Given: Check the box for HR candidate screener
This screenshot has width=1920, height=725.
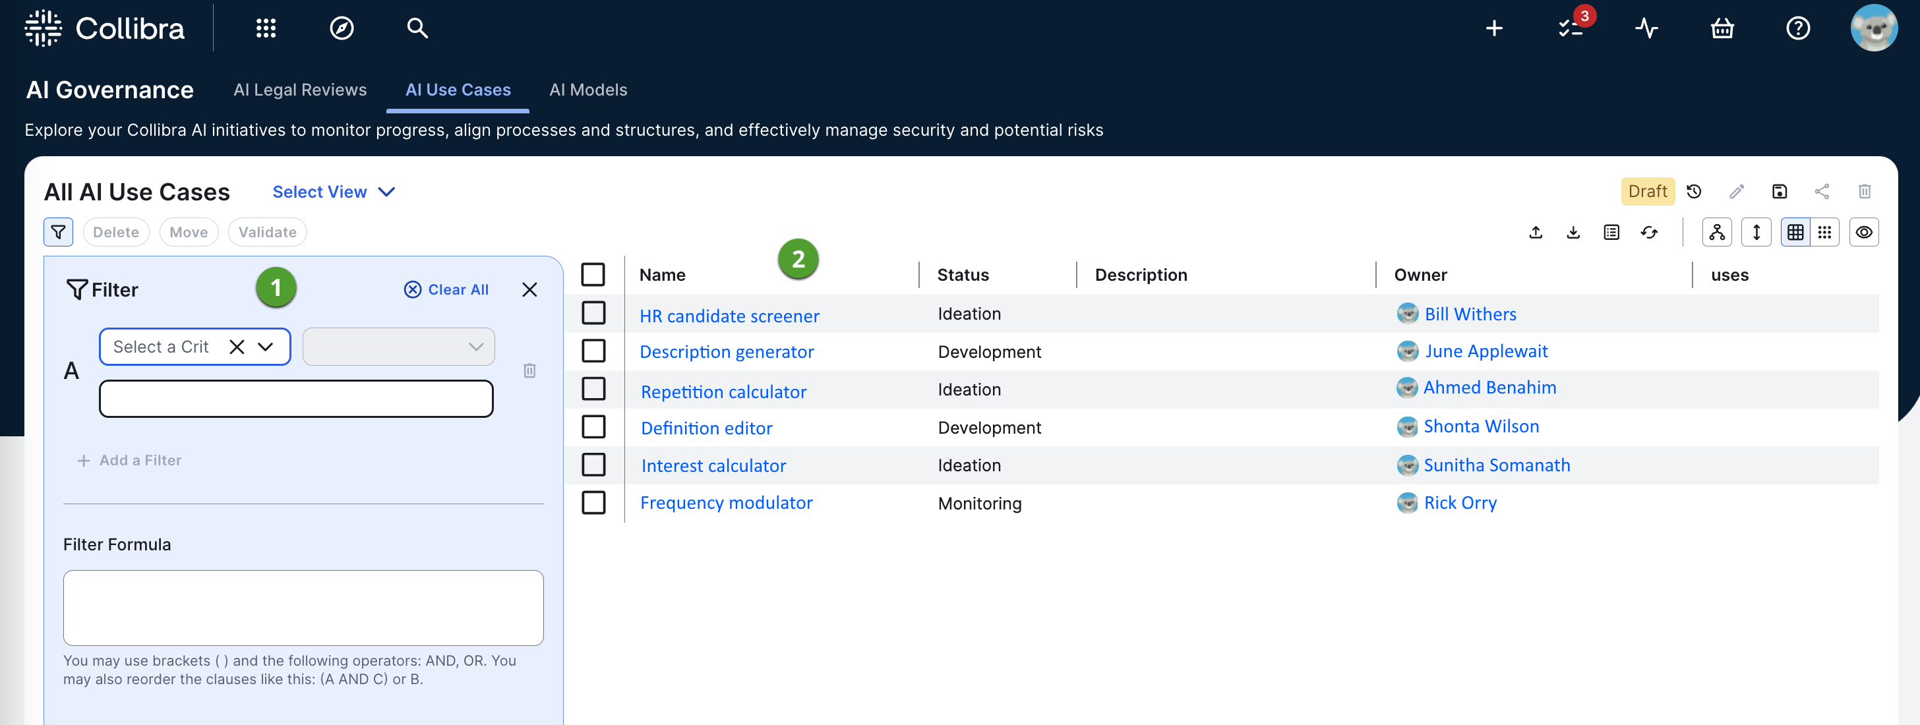Looking at the screenshot, I should (x=593, y=313).
